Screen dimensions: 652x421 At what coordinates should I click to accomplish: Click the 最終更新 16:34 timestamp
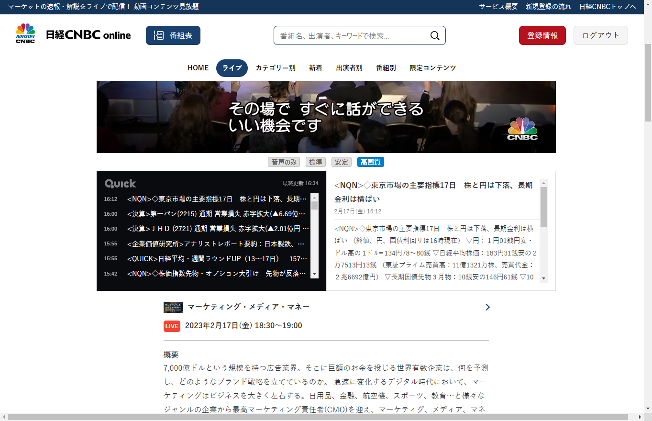(x=300, y=183)
